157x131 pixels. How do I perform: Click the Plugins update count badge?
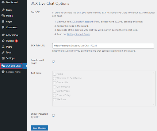pyautogui.click(x=16, y=41)
